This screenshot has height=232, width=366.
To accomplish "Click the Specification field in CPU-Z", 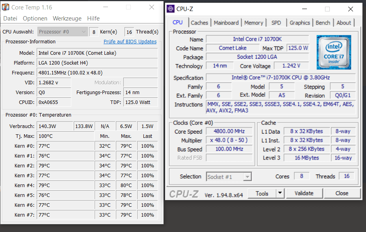I will point(281,78).
